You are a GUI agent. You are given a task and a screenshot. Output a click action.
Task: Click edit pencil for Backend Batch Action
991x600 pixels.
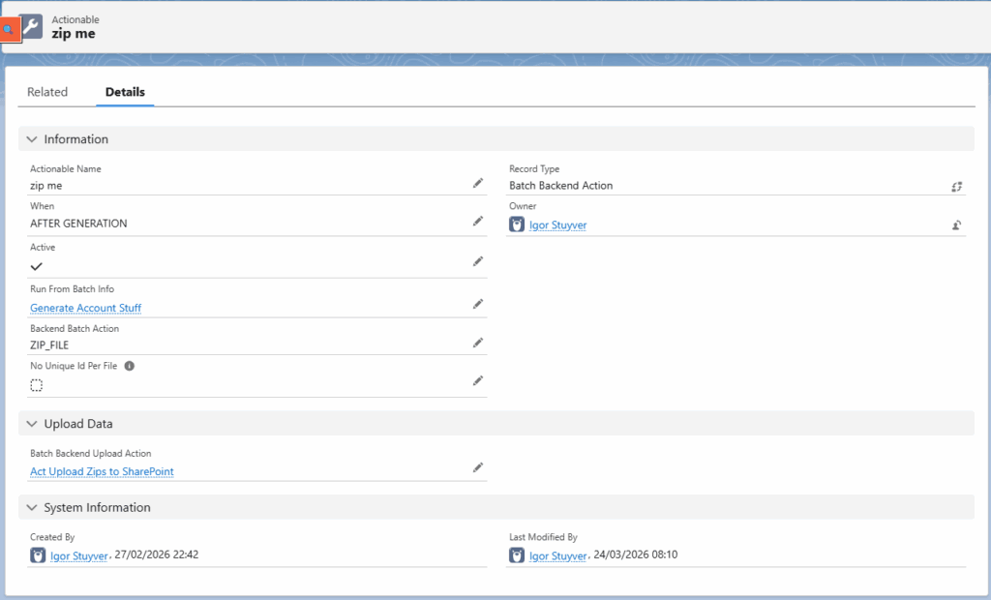(477, 343)
